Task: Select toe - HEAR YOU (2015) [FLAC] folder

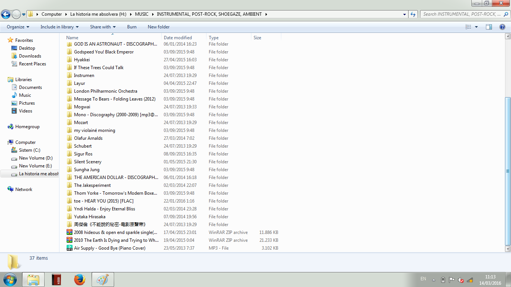Action: [104, 201]
